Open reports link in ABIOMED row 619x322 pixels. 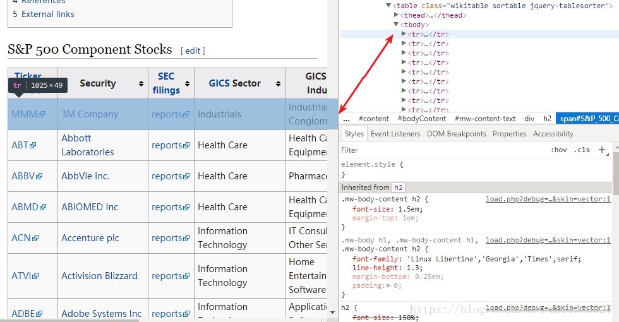170,207
